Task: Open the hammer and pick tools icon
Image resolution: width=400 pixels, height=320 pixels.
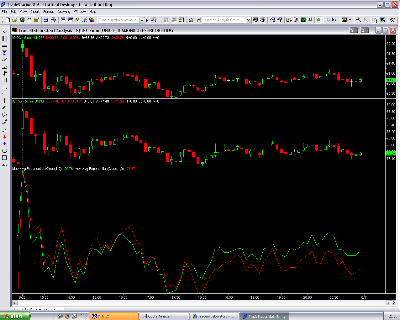Action: [392, 20]
